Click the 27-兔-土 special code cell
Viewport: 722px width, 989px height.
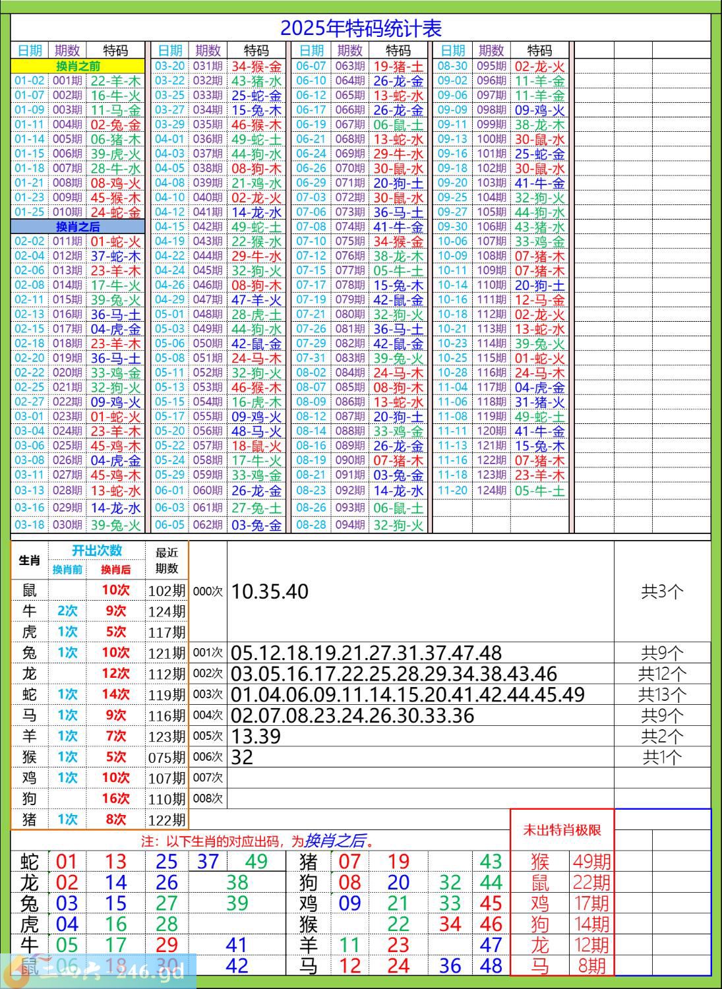pos(256,508)
